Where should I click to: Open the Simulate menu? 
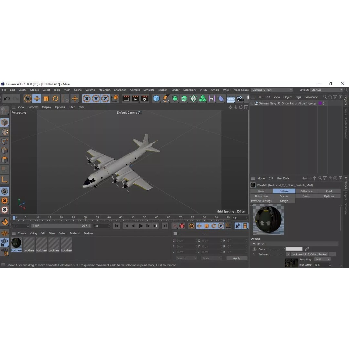point(149,90)
